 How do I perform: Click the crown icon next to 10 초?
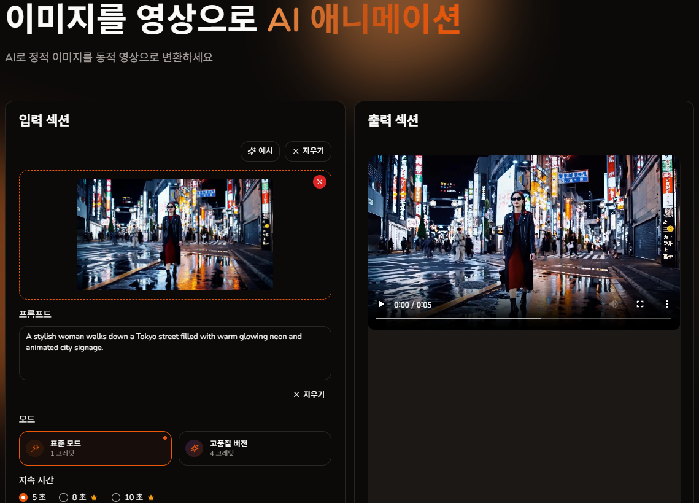151,497
